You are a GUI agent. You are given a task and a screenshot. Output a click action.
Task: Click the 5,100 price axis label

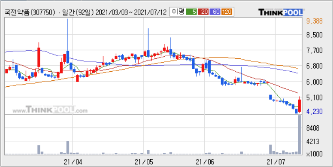pos(315,98)
